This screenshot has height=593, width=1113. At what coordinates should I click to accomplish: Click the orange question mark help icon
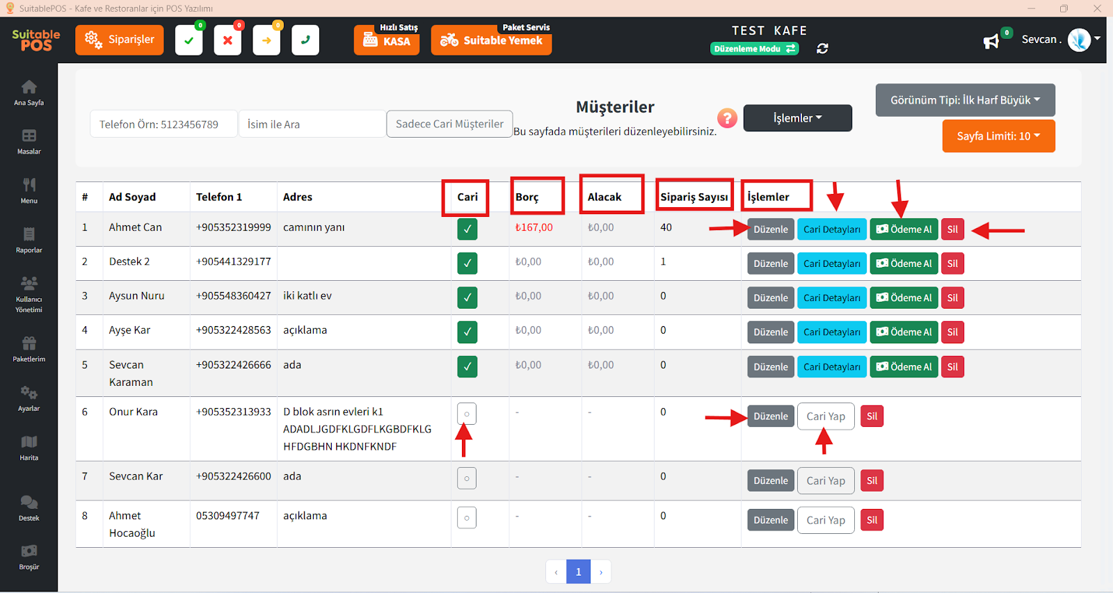pyautogui.click(x=727, y=118)
